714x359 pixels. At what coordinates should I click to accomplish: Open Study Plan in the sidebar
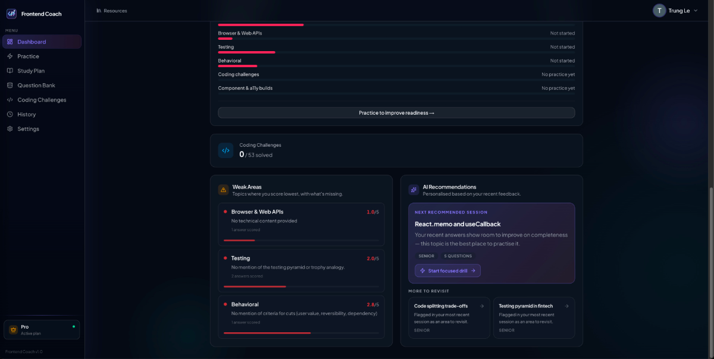tap(42, 71)
